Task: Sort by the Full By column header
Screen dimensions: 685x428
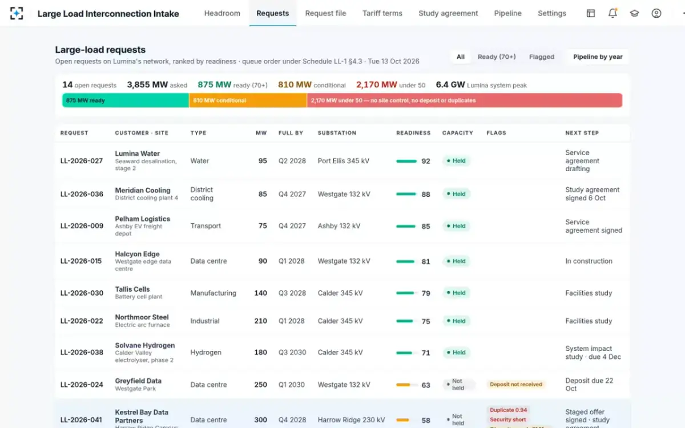Action: (291, 133)
